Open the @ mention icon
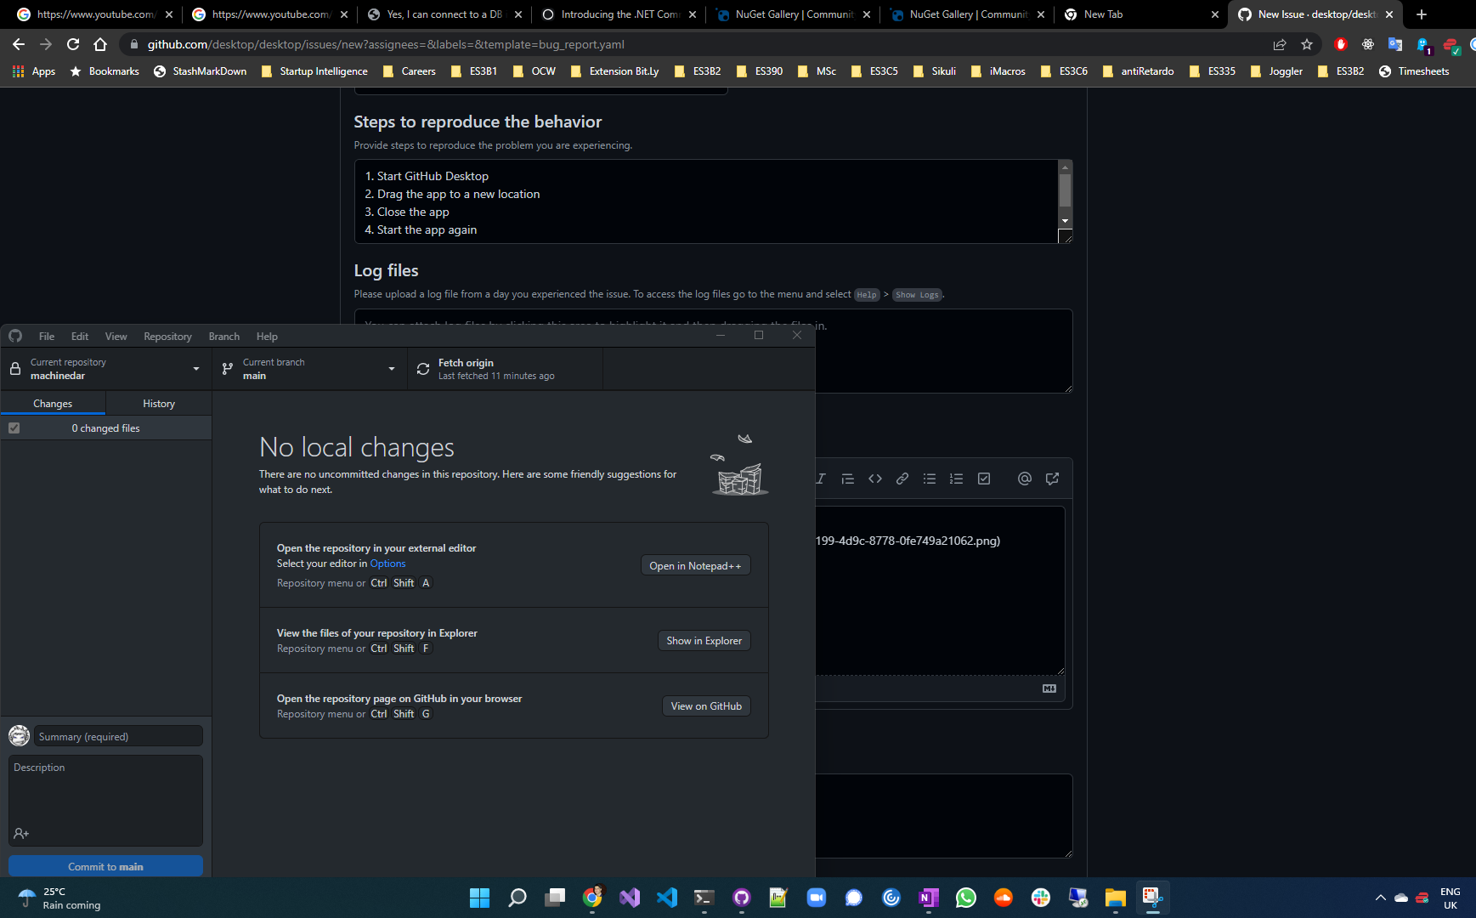1476x918 pixels. tap(1024, 479)
